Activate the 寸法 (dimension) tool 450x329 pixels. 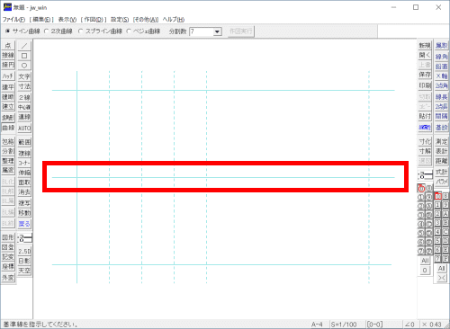coord(24,86)
